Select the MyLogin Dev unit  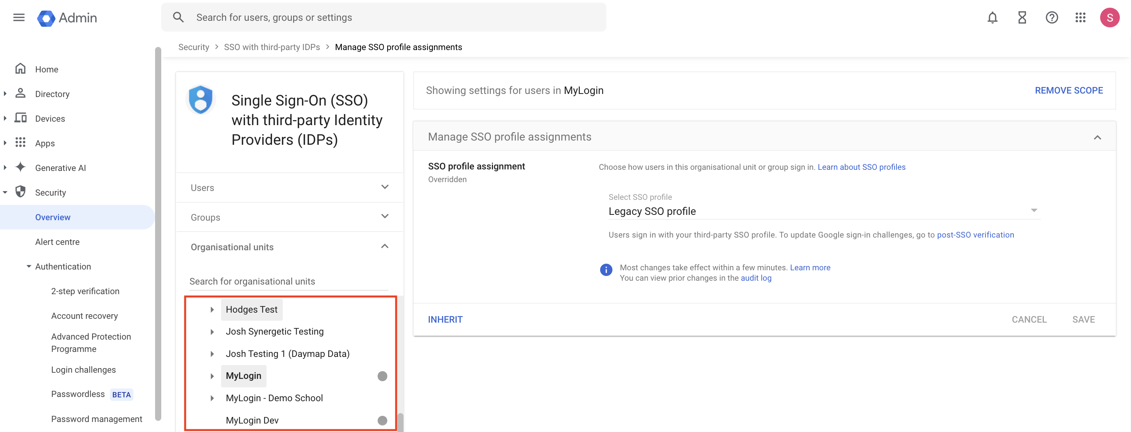(252, 420)
